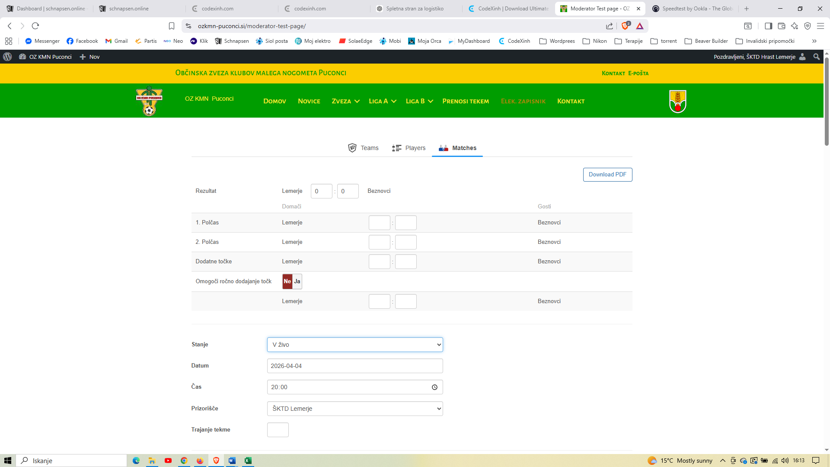Screen dimensions: 830x467
Task: Open Excel from the Windows taskbar
Action: [x=248, y=461]
